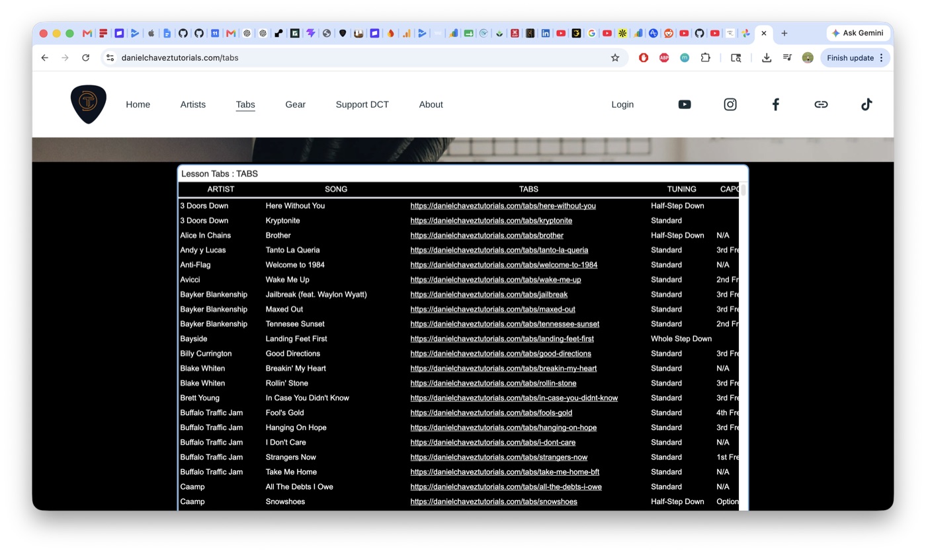Switch to the LinkedIn tab
Image resolution: width=926 pixels, height=553 pixels.
tap(546, 33)
